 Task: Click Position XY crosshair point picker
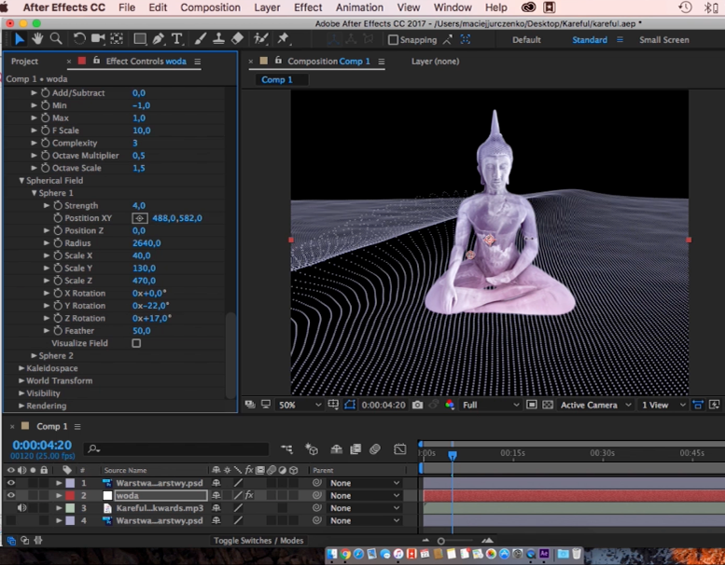pos(140,218)
